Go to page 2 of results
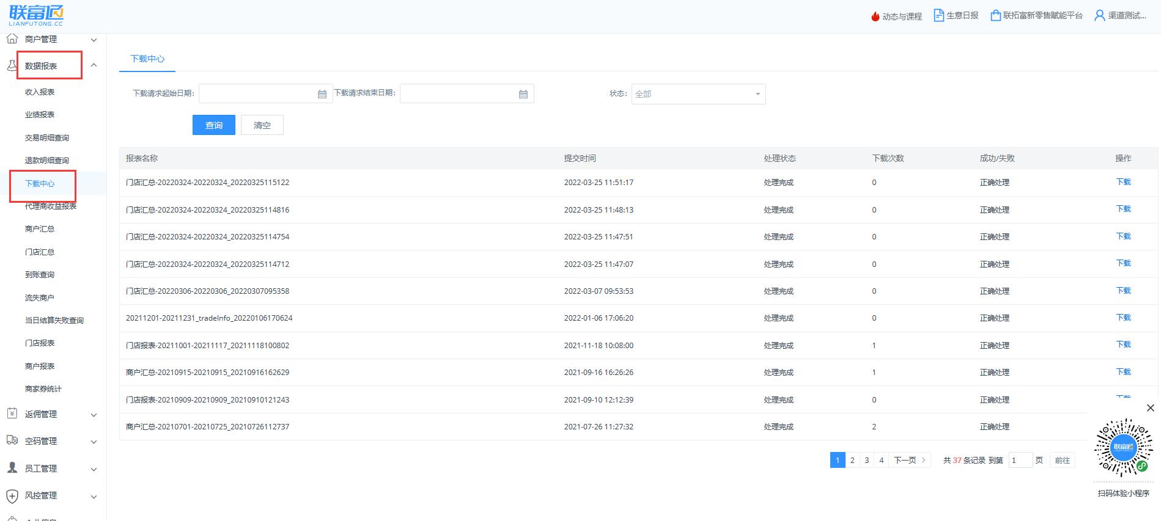 (x=852, y=460)
